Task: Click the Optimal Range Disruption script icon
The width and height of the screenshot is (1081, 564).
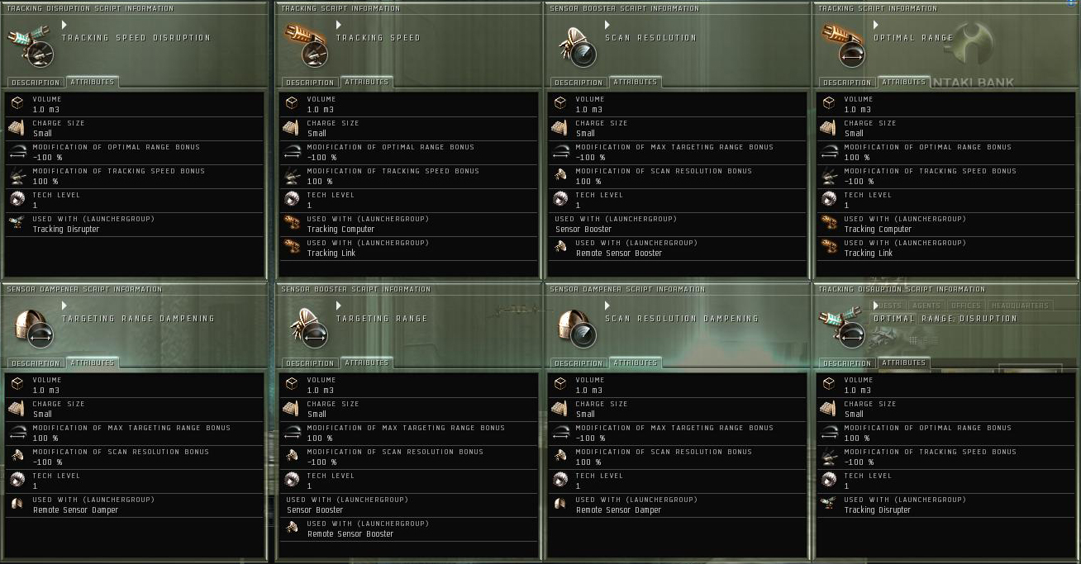Action: tap(843, 326)
